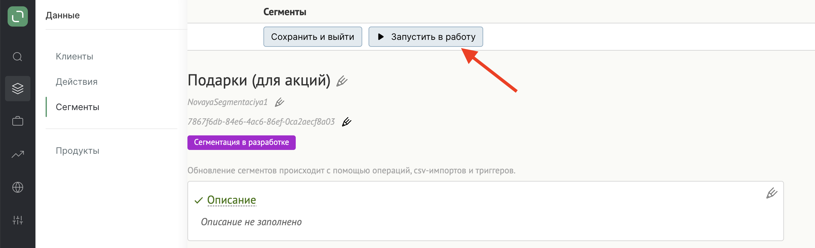Open settings sliders icon in sidebar
This screenshot has height=248, width=815.
pos(18,220)
